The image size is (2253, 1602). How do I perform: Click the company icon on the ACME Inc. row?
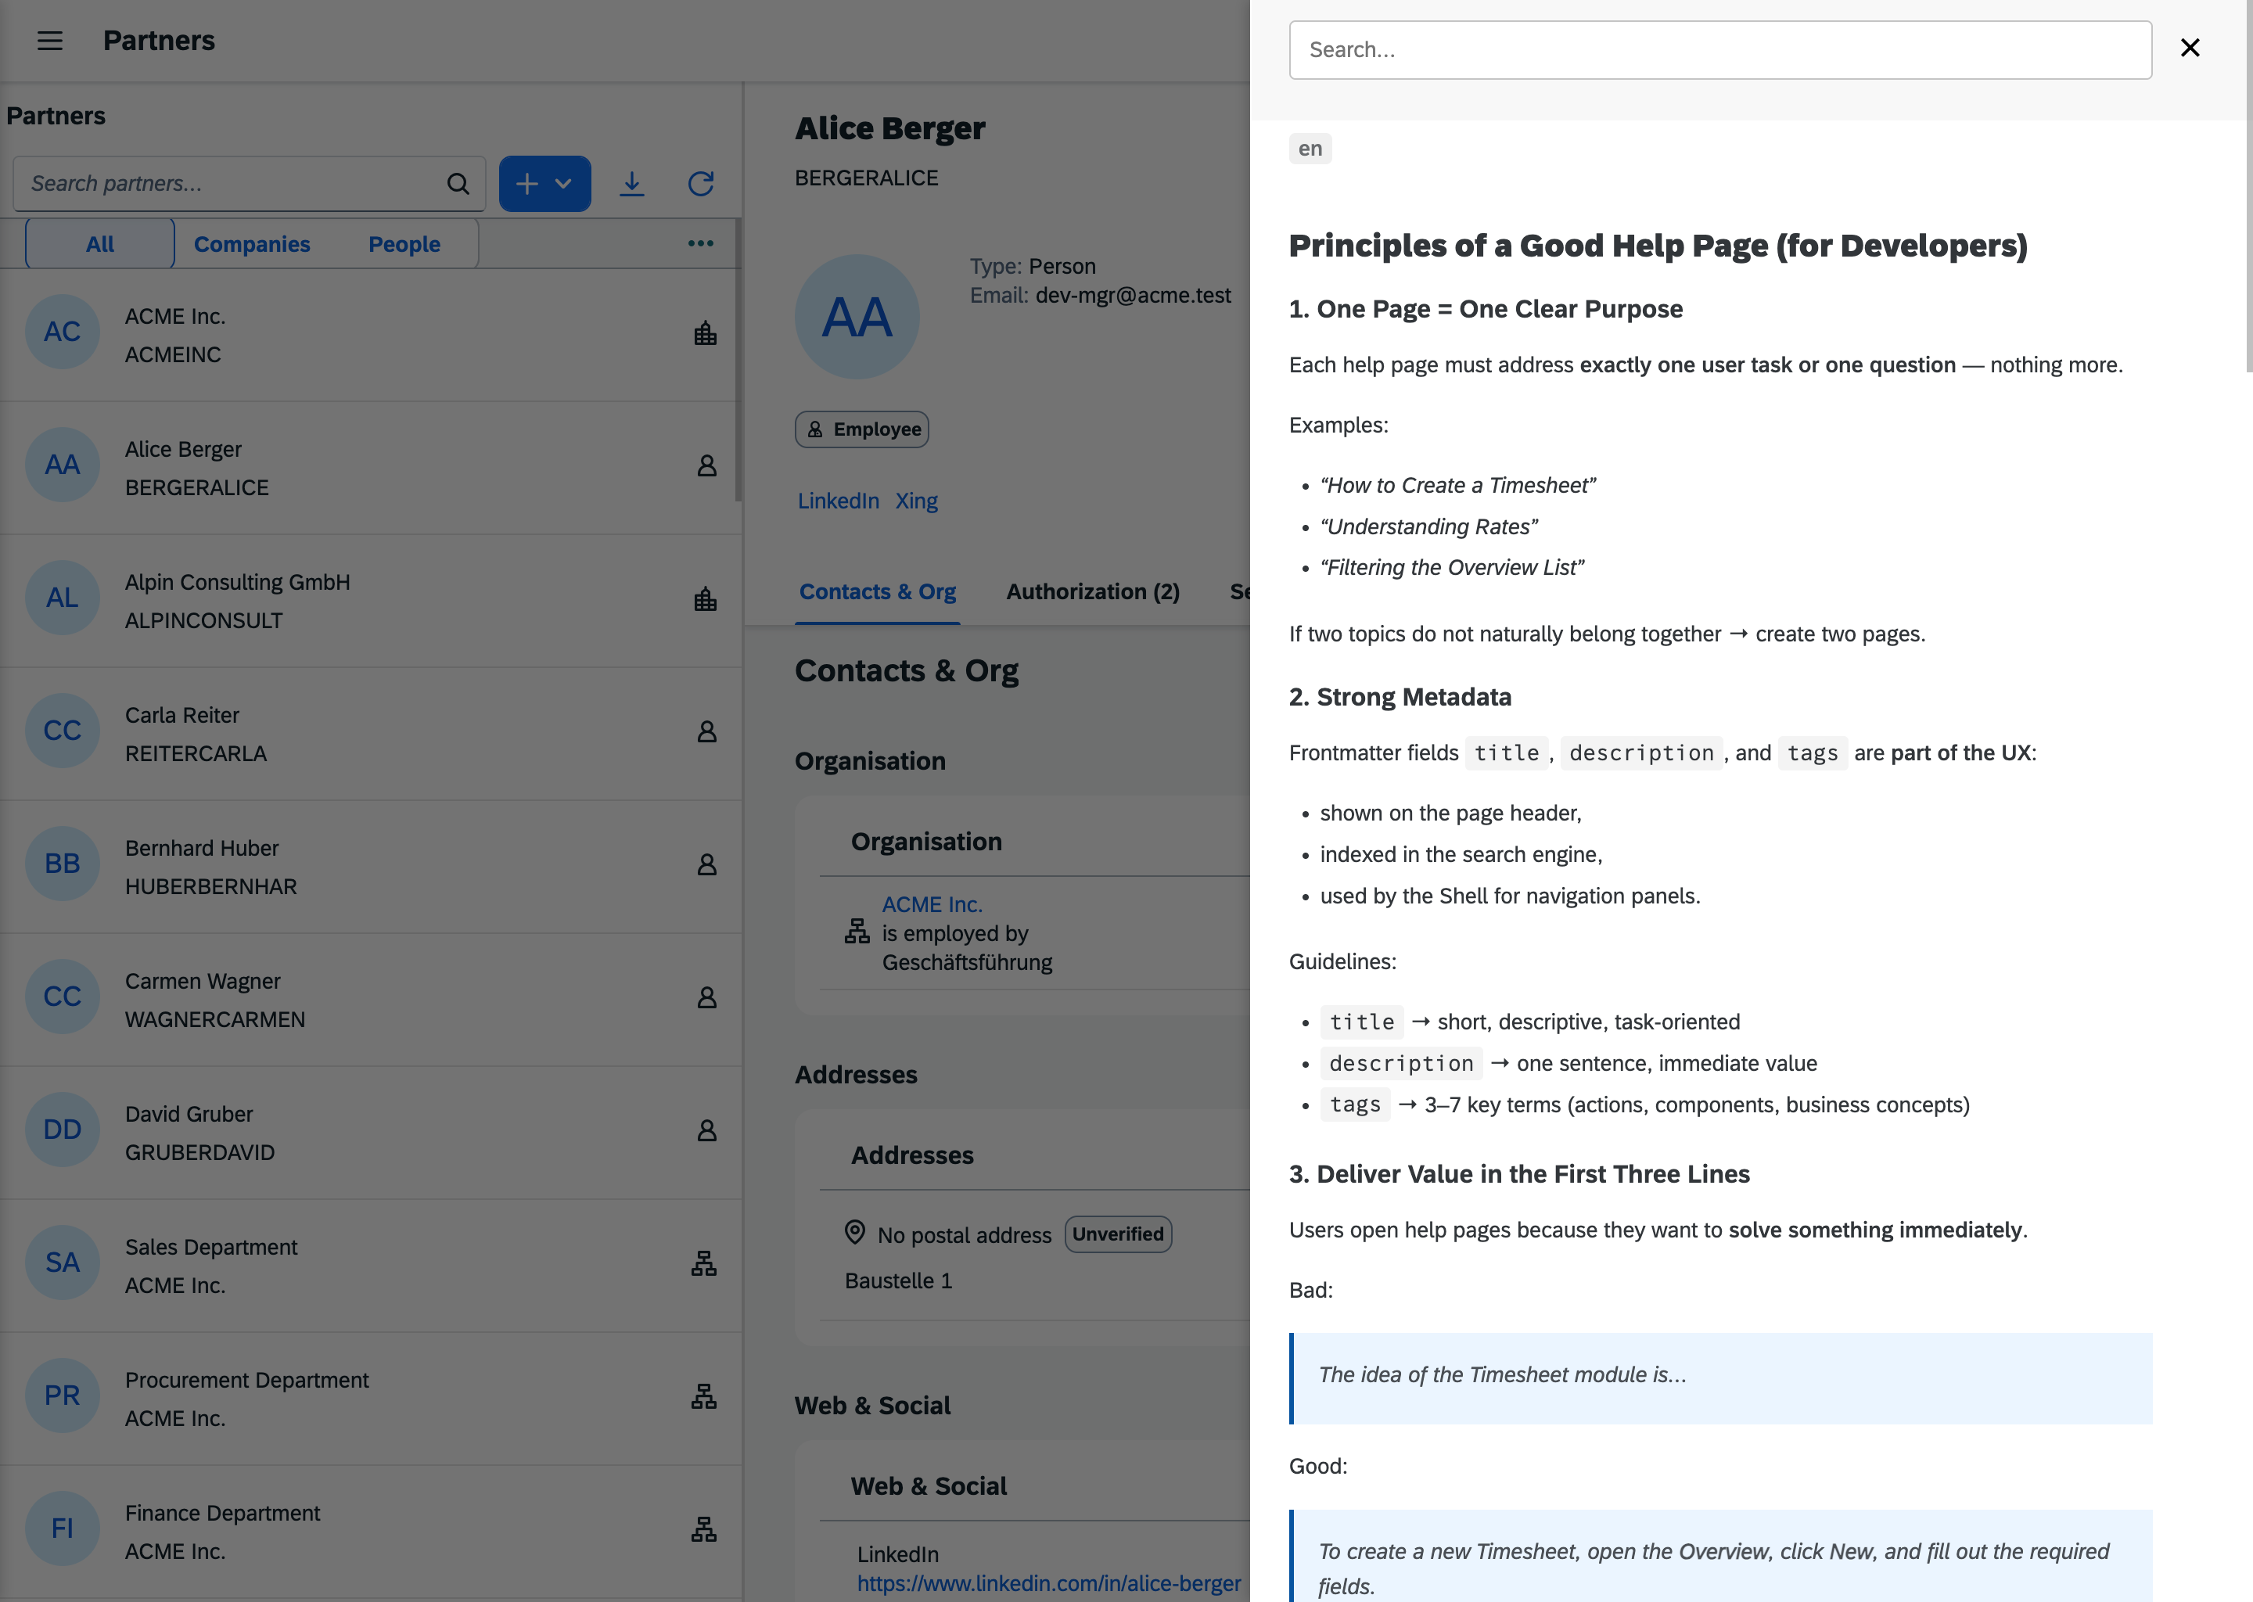click(706, 333)
